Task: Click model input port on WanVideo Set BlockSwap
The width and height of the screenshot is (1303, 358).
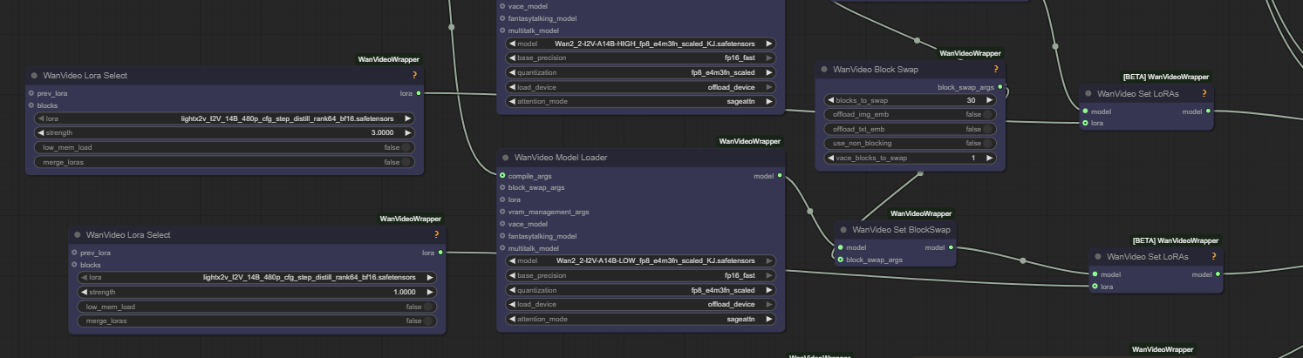Action: (840, 247)
